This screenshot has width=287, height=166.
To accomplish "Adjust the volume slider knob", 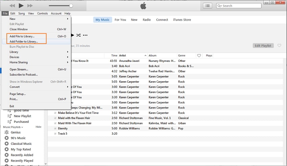I will (71, 6).
